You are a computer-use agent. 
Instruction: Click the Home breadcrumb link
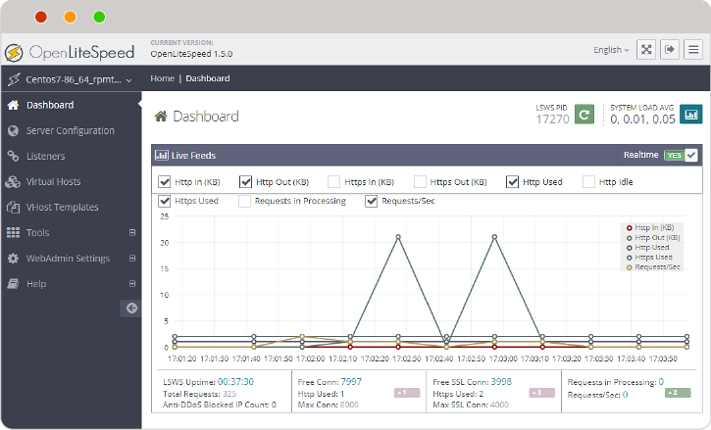point(162,78)
